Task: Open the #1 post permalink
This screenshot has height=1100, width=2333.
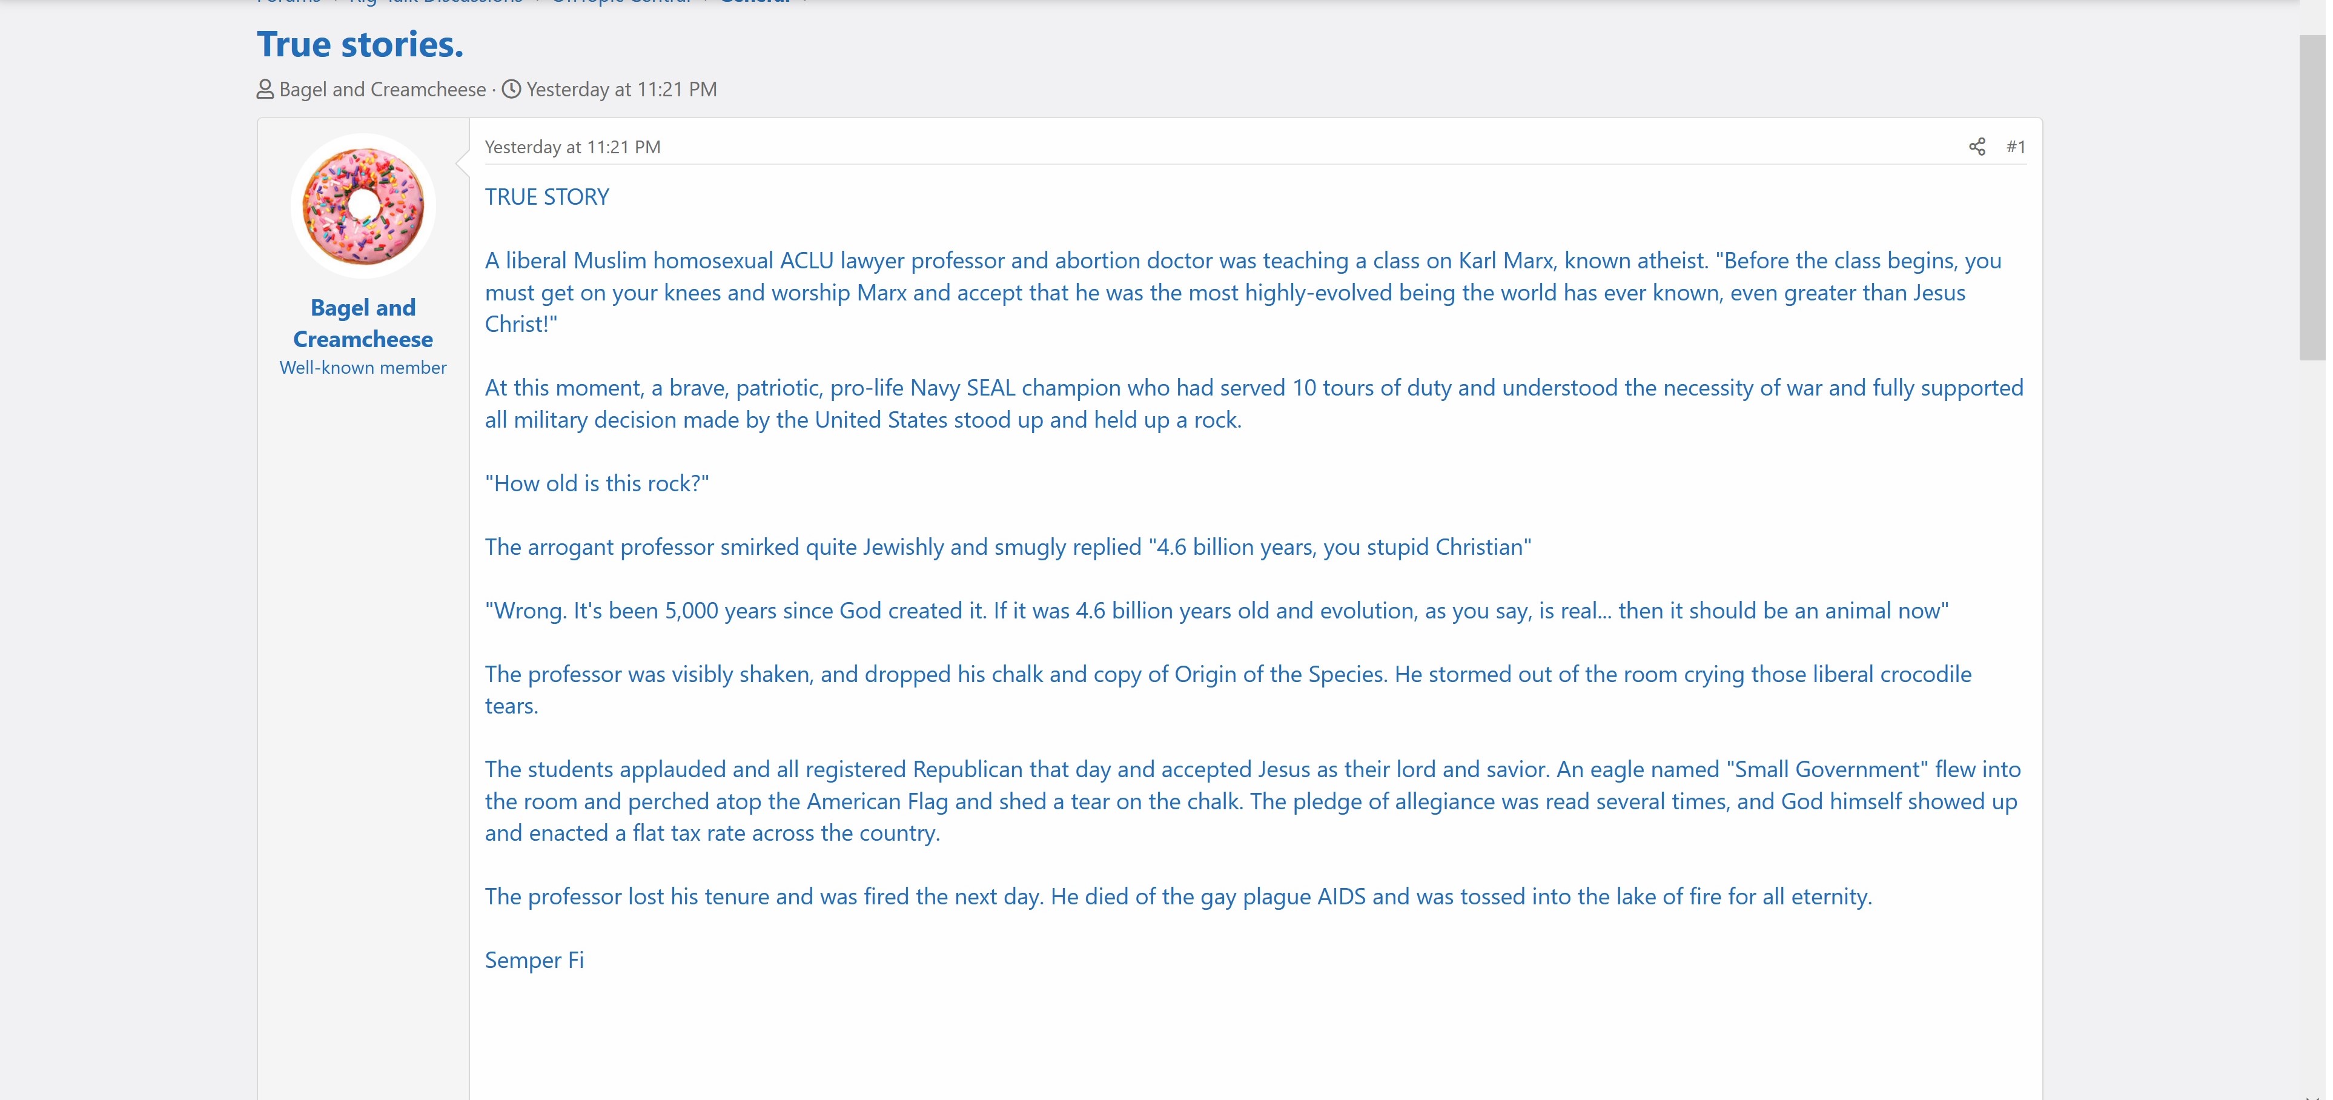Action: pos(2015,147)
